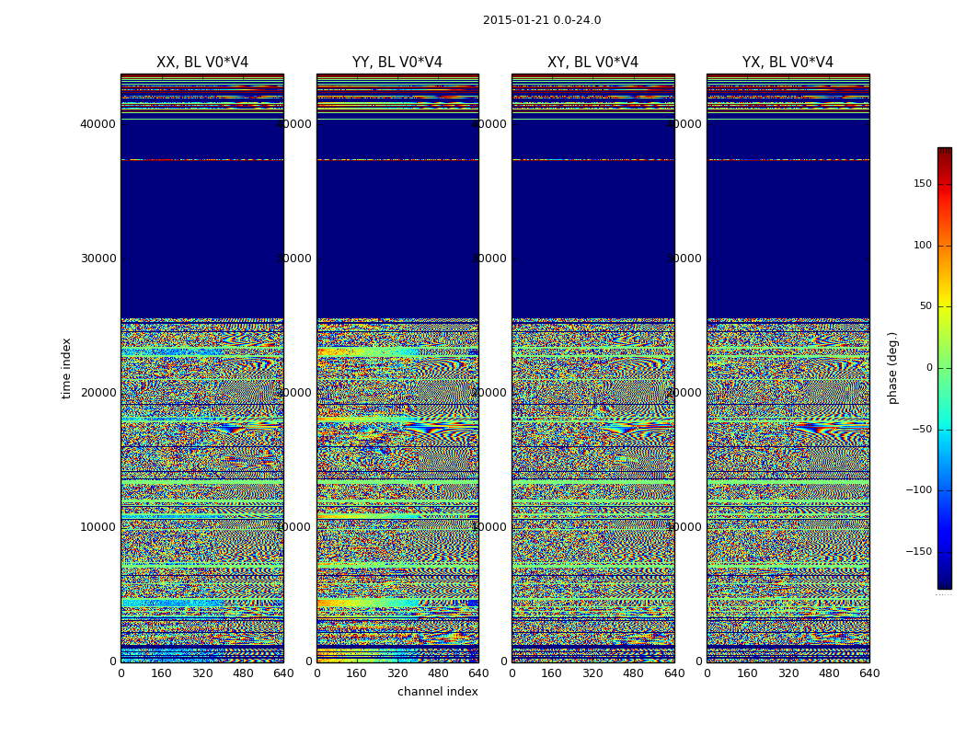Click the figure title 2015-01-21 0.0-24.0

pos(541,20)
